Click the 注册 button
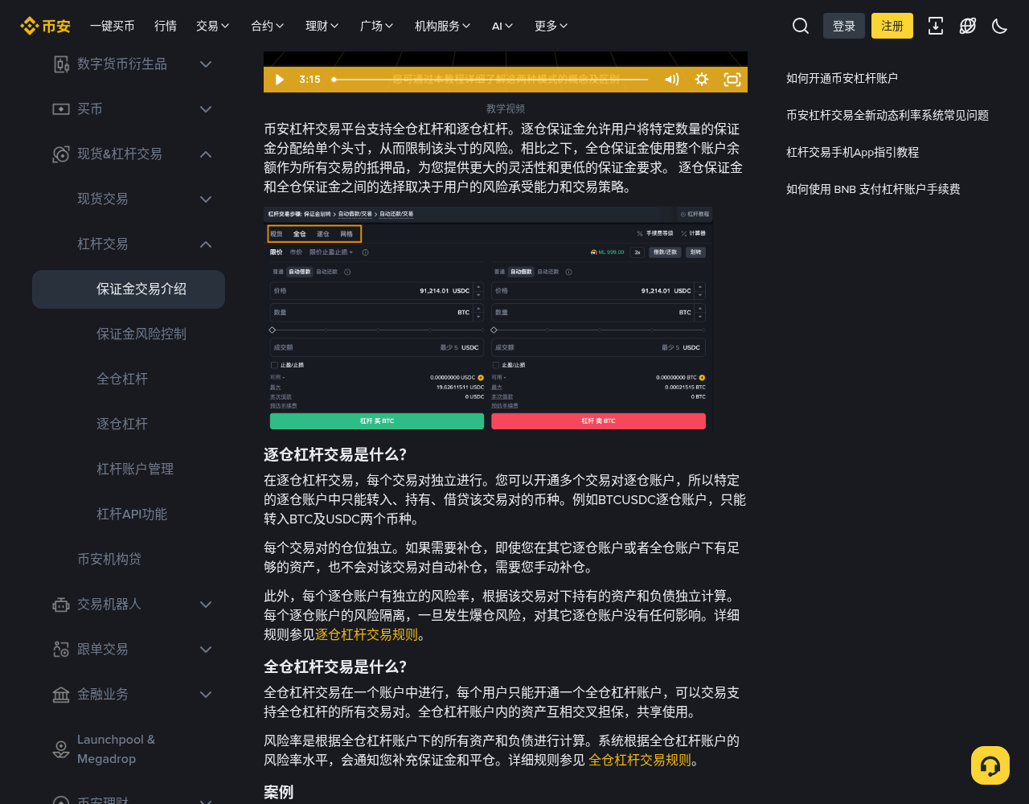The image size is (1029, 804). click(x=892, y=26)
